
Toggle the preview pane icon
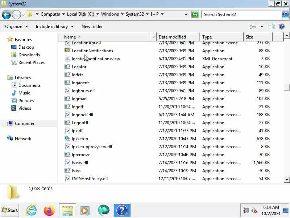271,27
